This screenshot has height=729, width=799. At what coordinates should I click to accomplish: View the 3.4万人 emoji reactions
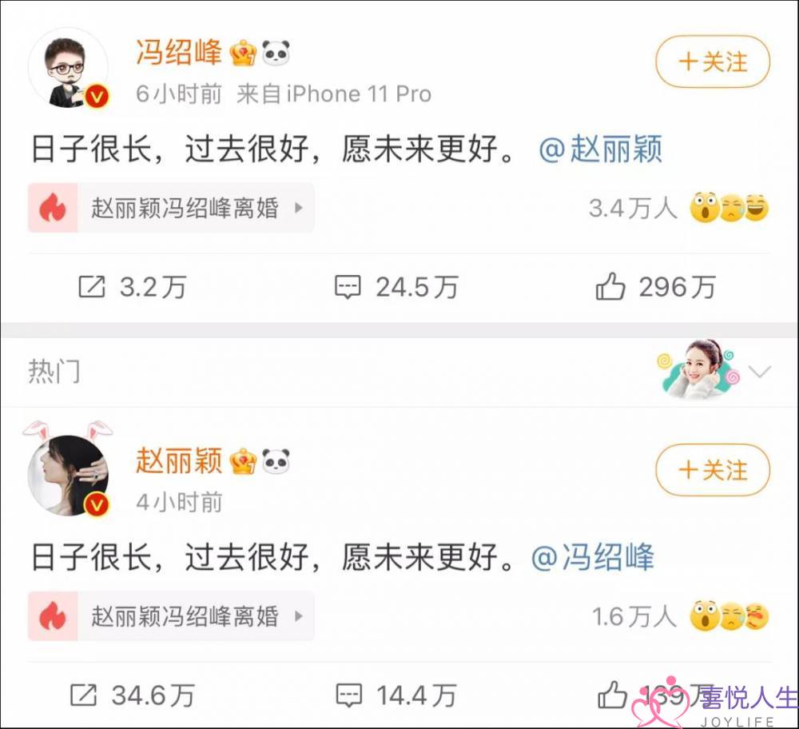(x=678, y=208)
